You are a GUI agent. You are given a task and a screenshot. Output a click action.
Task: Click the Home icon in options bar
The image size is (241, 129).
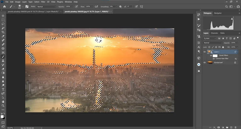(4, 6)
